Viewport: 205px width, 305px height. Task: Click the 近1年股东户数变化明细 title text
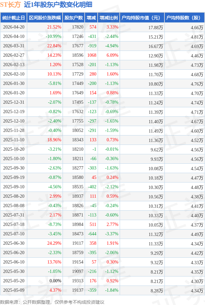(58, 5)
